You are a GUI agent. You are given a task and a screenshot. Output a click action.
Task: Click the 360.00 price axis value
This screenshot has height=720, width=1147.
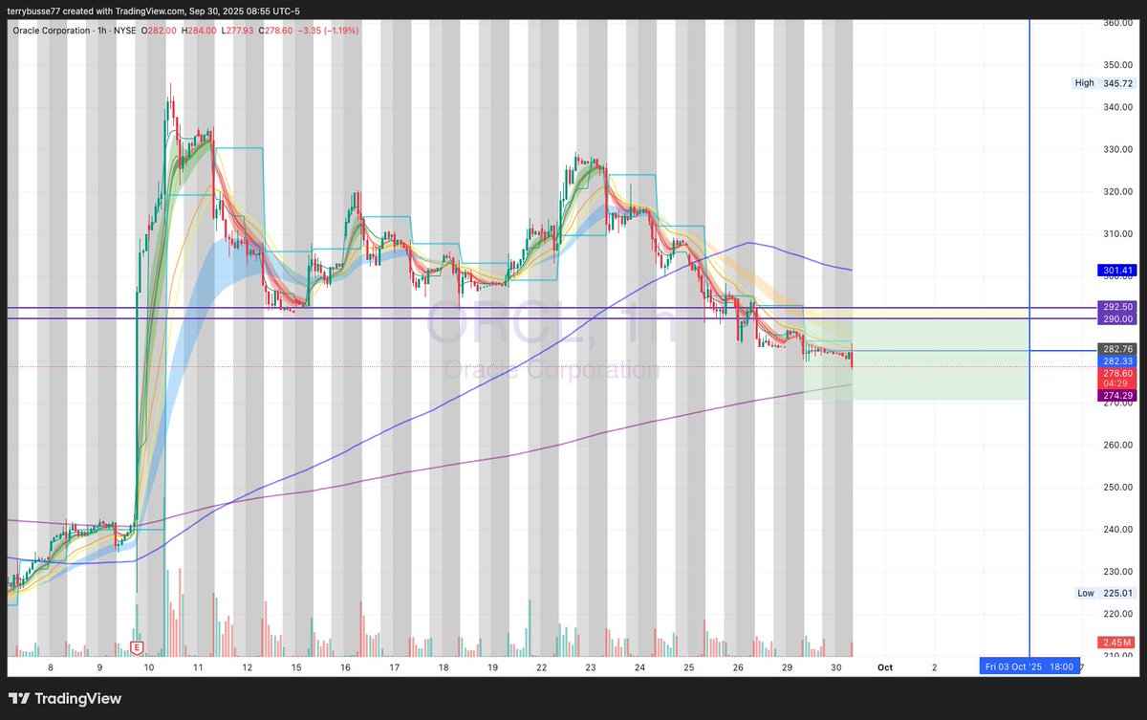point(1117,22)
